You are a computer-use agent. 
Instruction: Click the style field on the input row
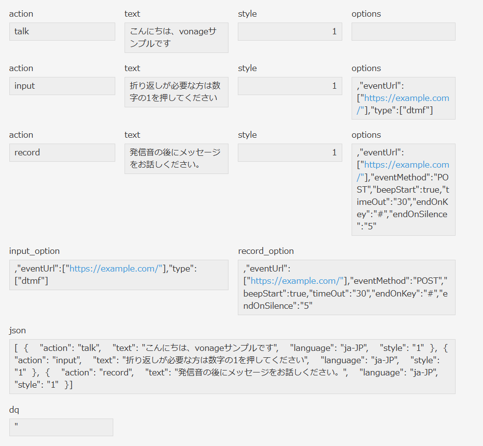(289, 86)
